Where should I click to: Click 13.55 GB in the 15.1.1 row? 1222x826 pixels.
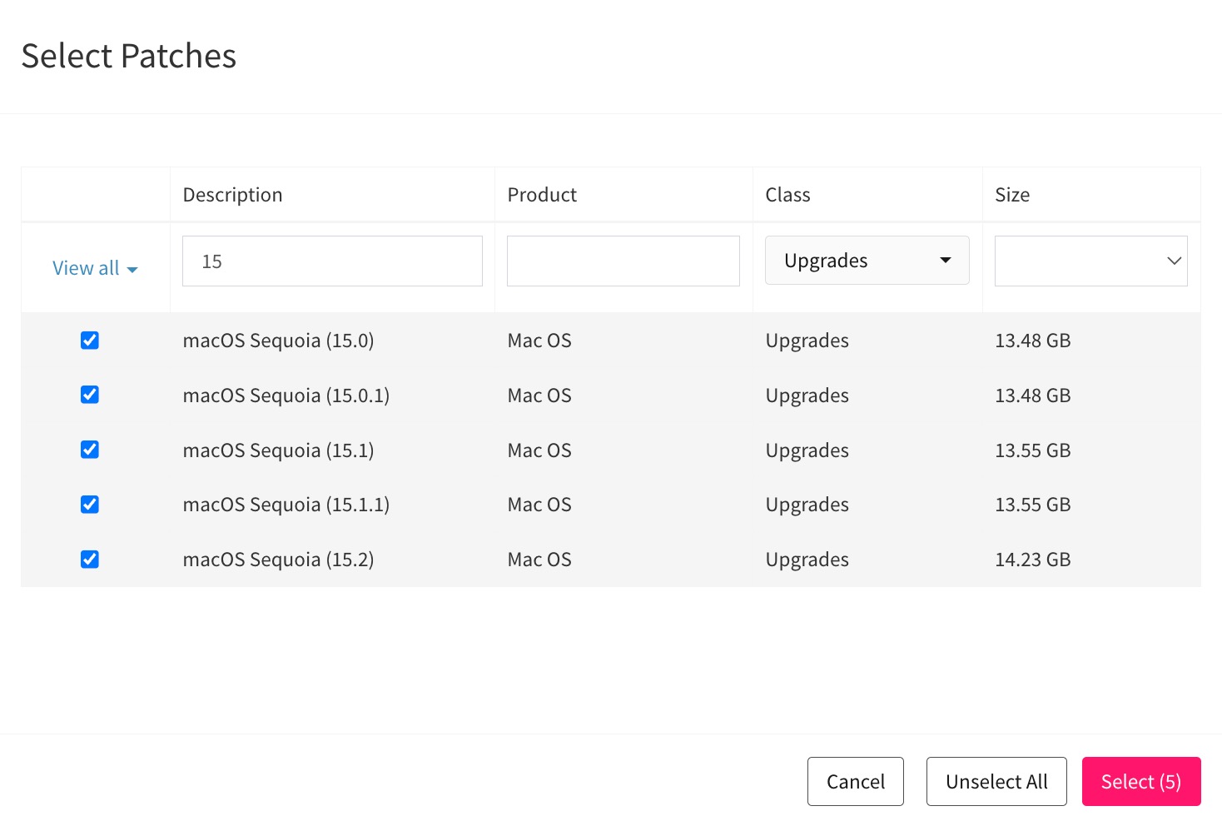click(1033, 505)
